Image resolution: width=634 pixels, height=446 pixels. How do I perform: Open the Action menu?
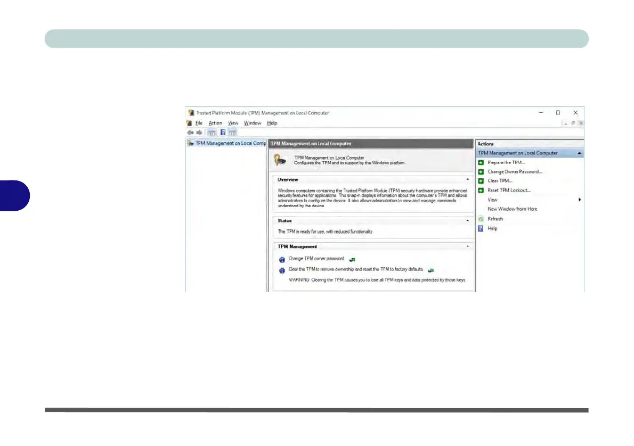pos(216,123)
